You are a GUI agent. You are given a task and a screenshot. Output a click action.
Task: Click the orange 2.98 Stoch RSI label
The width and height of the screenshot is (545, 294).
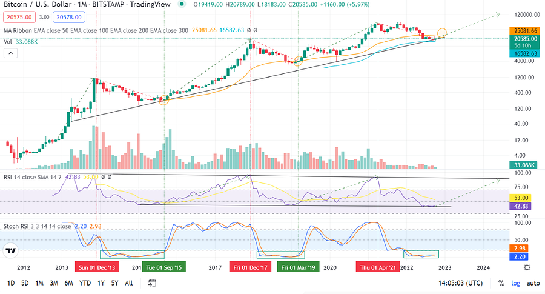pos(520,249)
